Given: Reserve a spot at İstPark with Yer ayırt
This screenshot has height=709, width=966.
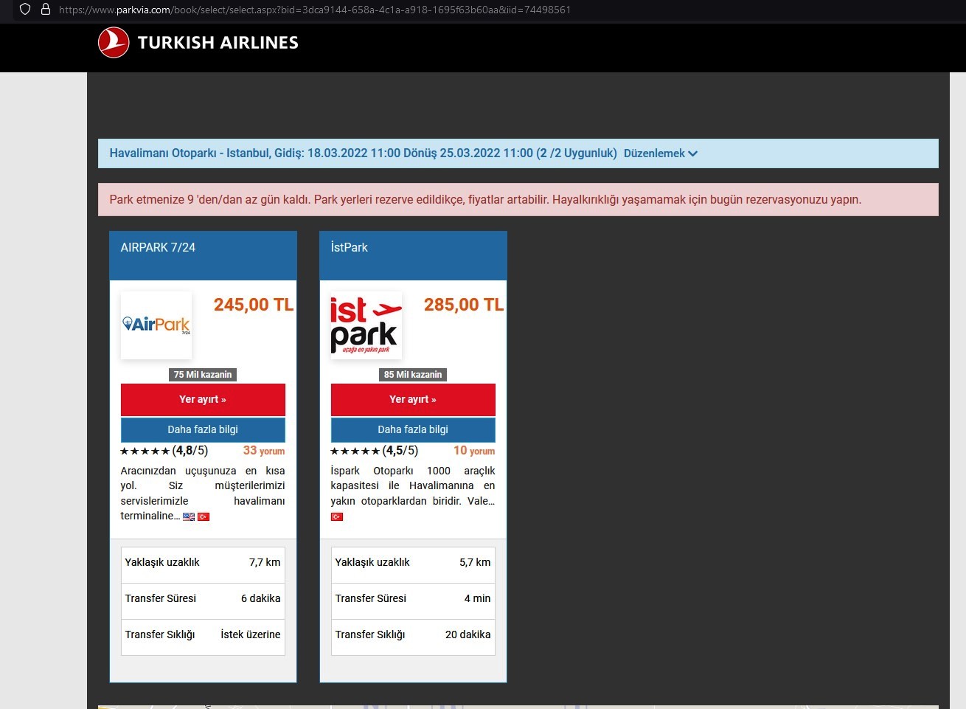Looking at the screenshot, I should (413, 399).
